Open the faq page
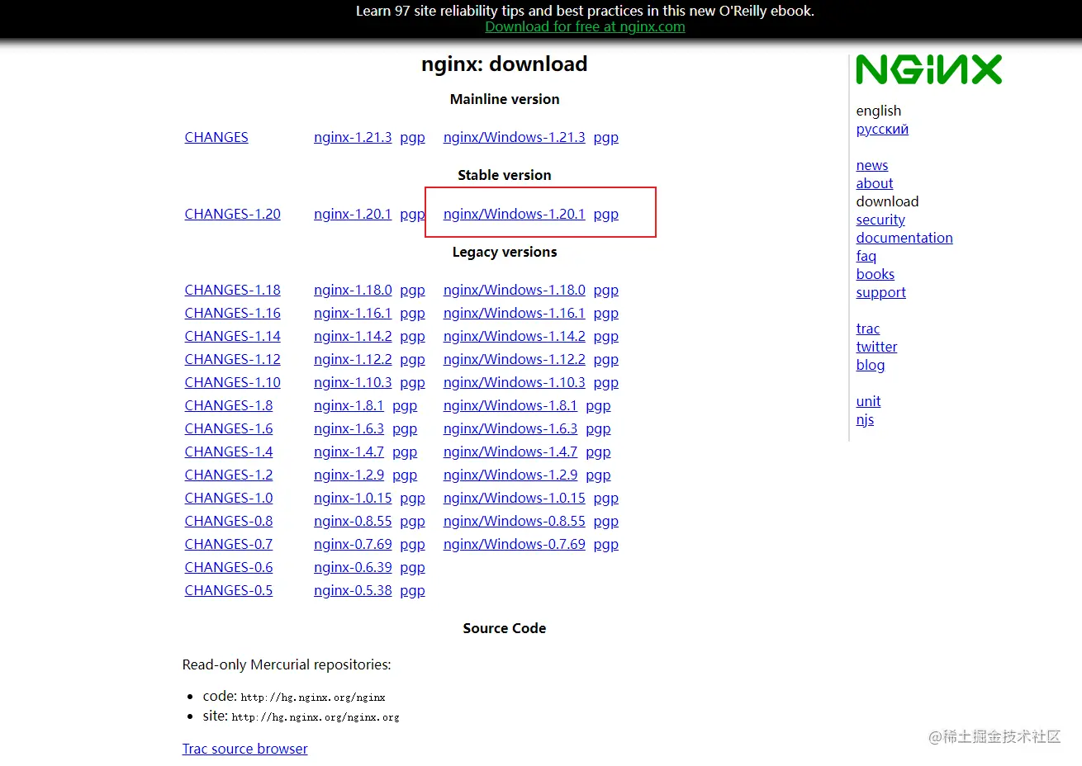The image size is (1082, 766). click(x=866, y=256)
